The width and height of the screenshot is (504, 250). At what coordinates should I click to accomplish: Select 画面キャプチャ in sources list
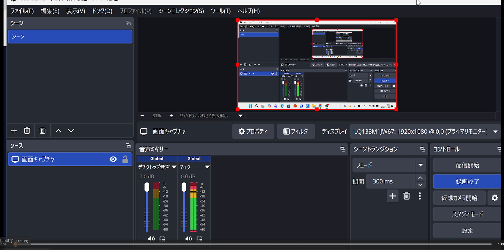coord(70,159)
